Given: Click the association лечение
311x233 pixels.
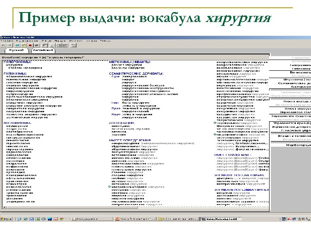Looking at the screenshot, I should pyautogui.click(x=119, y=132).
